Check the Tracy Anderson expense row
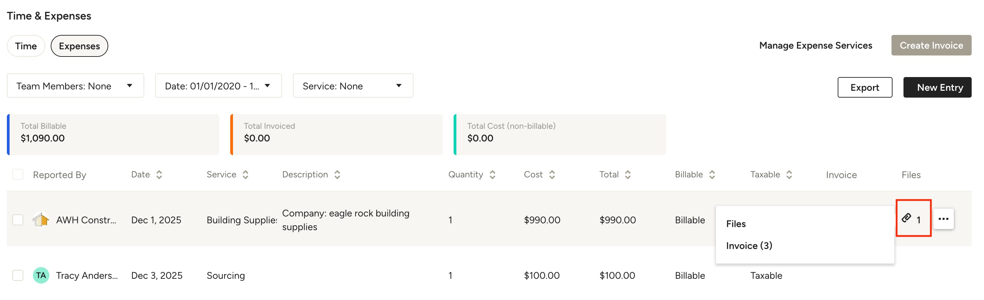Image resolution: width=984 pixels, height=300 pixels. [x=18, y=275]
